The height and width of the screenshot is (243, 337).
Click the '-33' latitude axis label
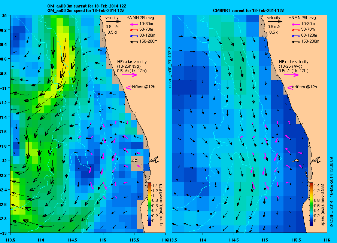[x=3, y=233]
